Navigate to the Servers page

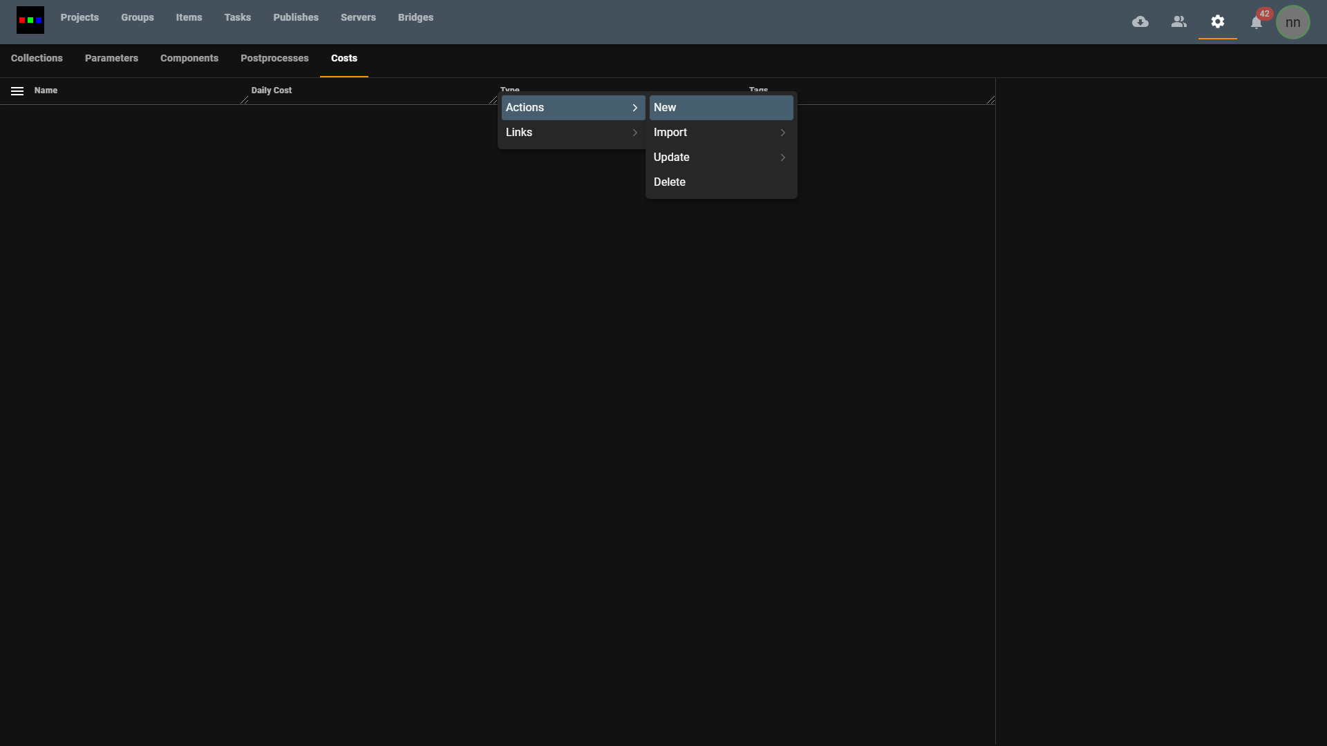[358, 18]
